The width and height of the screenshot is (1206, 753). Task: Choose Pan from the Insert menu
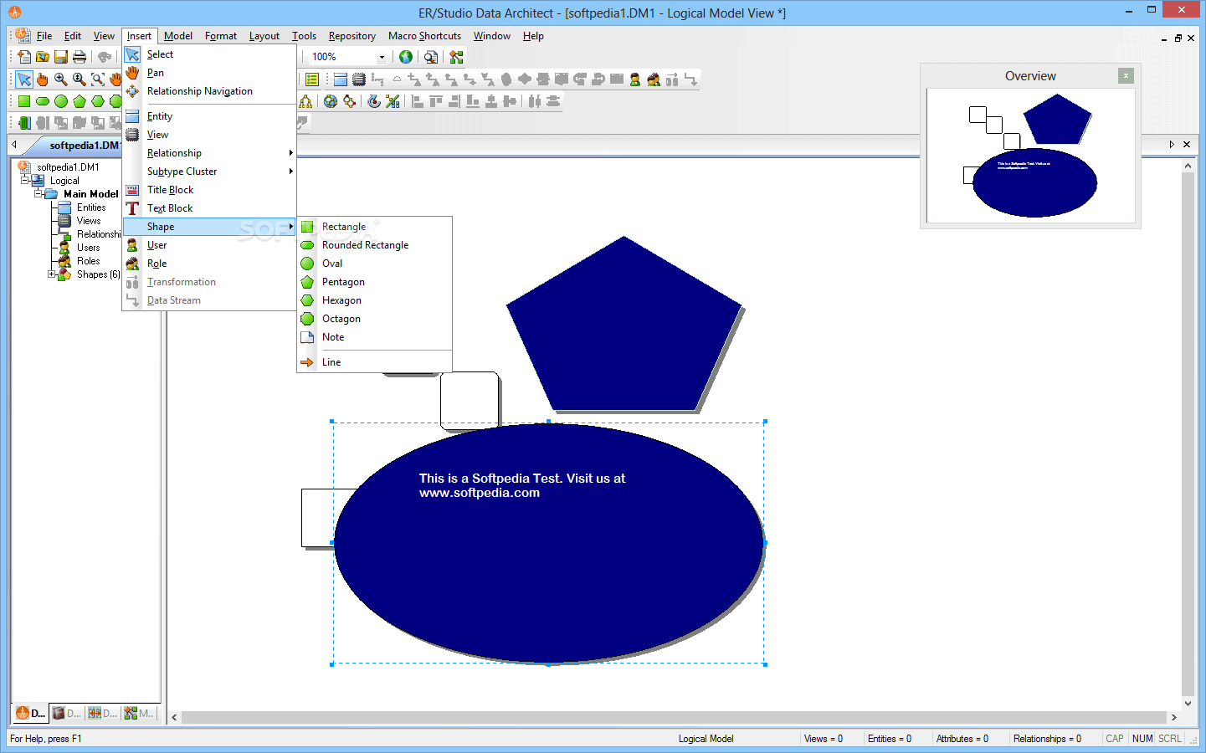tap(209, 73)
